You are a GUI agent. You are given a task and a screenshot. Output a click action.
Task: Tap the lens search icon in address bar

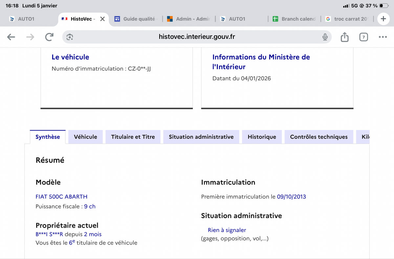click(70, 37)
